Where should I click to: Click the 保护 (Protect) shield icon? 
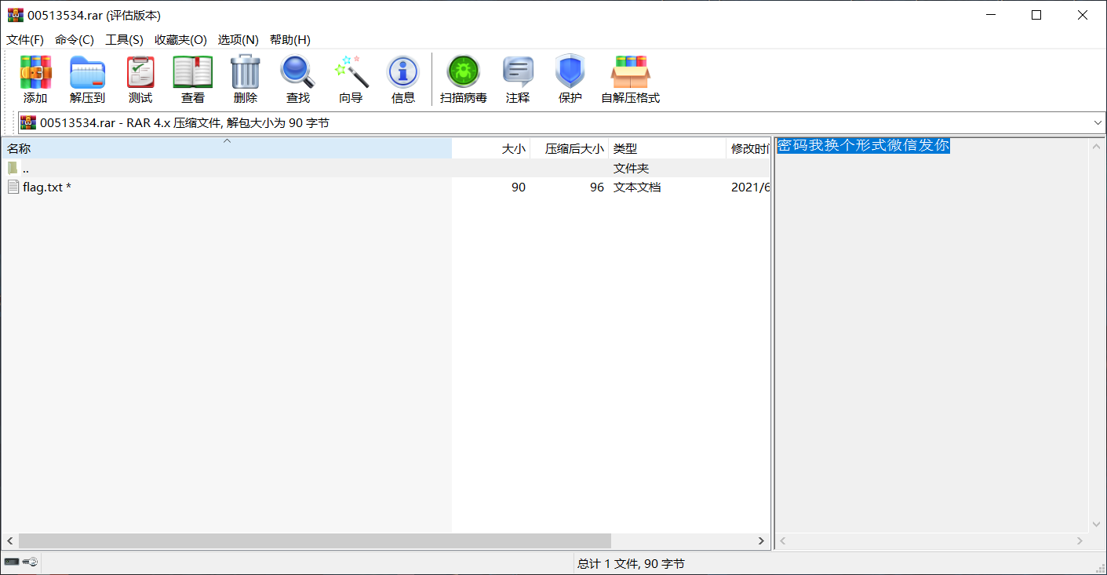[x=569, y=78]
